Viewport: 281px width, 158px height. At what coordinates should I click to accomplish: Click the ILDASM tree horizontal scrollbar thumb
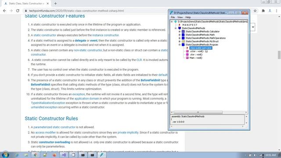tap(198, 112)
